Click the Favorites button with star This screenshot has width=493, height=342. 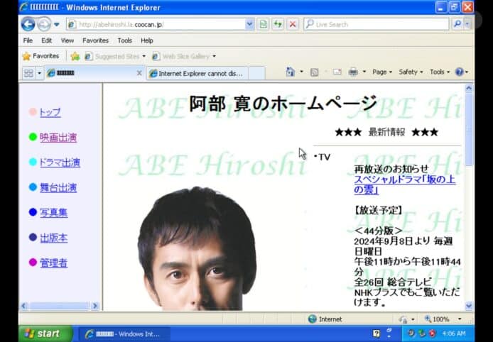40,56
